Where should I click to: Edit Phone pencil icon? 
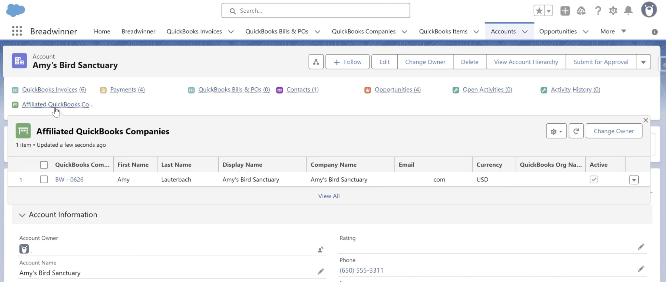tap(641, 269)
